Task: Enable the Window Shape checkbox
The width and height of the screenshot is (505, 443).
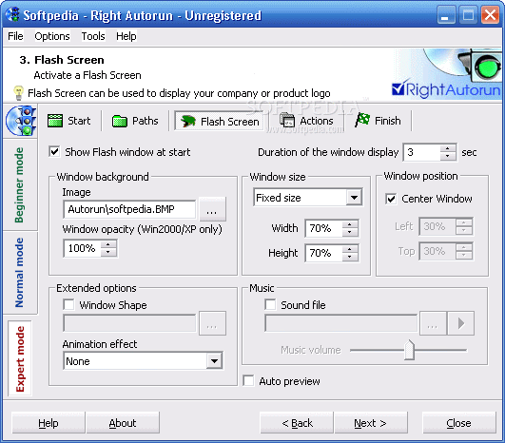Action: coord(68,304)
